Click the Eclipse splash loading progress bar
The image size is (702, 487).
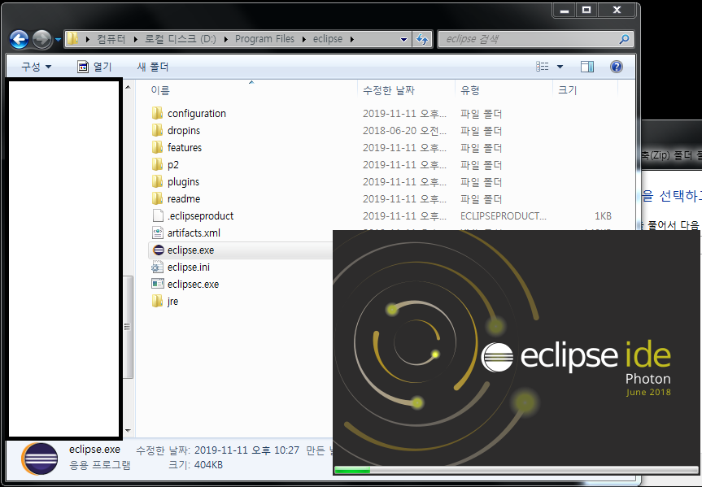pyautogui.click(x=517, y=470)
